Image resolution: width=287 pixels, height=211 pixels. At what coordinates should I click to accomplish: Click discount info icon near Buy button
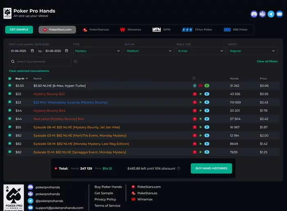pos(179,169)
